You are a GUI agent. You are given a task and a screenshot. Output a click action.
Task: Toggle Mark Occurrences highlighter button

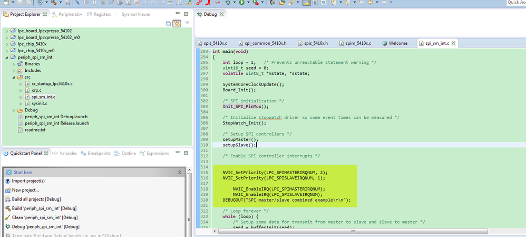click(x=307, y=2)
